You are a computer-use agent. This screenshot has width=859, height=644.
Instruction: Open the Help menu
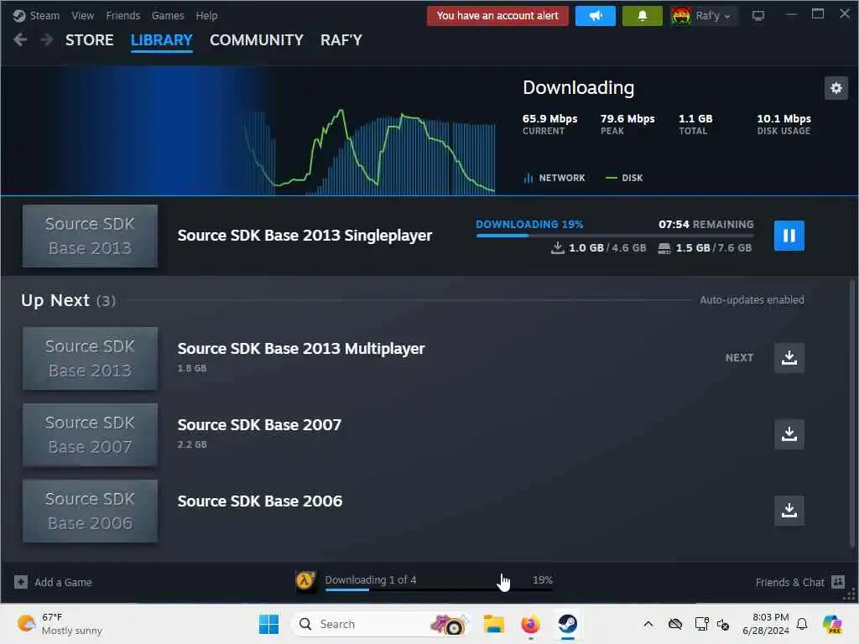click(206, 16)
